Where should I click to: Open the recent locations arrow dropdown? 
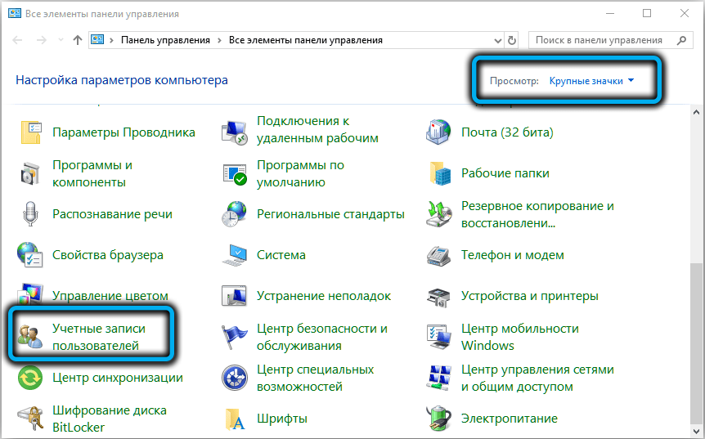(61, 40)
